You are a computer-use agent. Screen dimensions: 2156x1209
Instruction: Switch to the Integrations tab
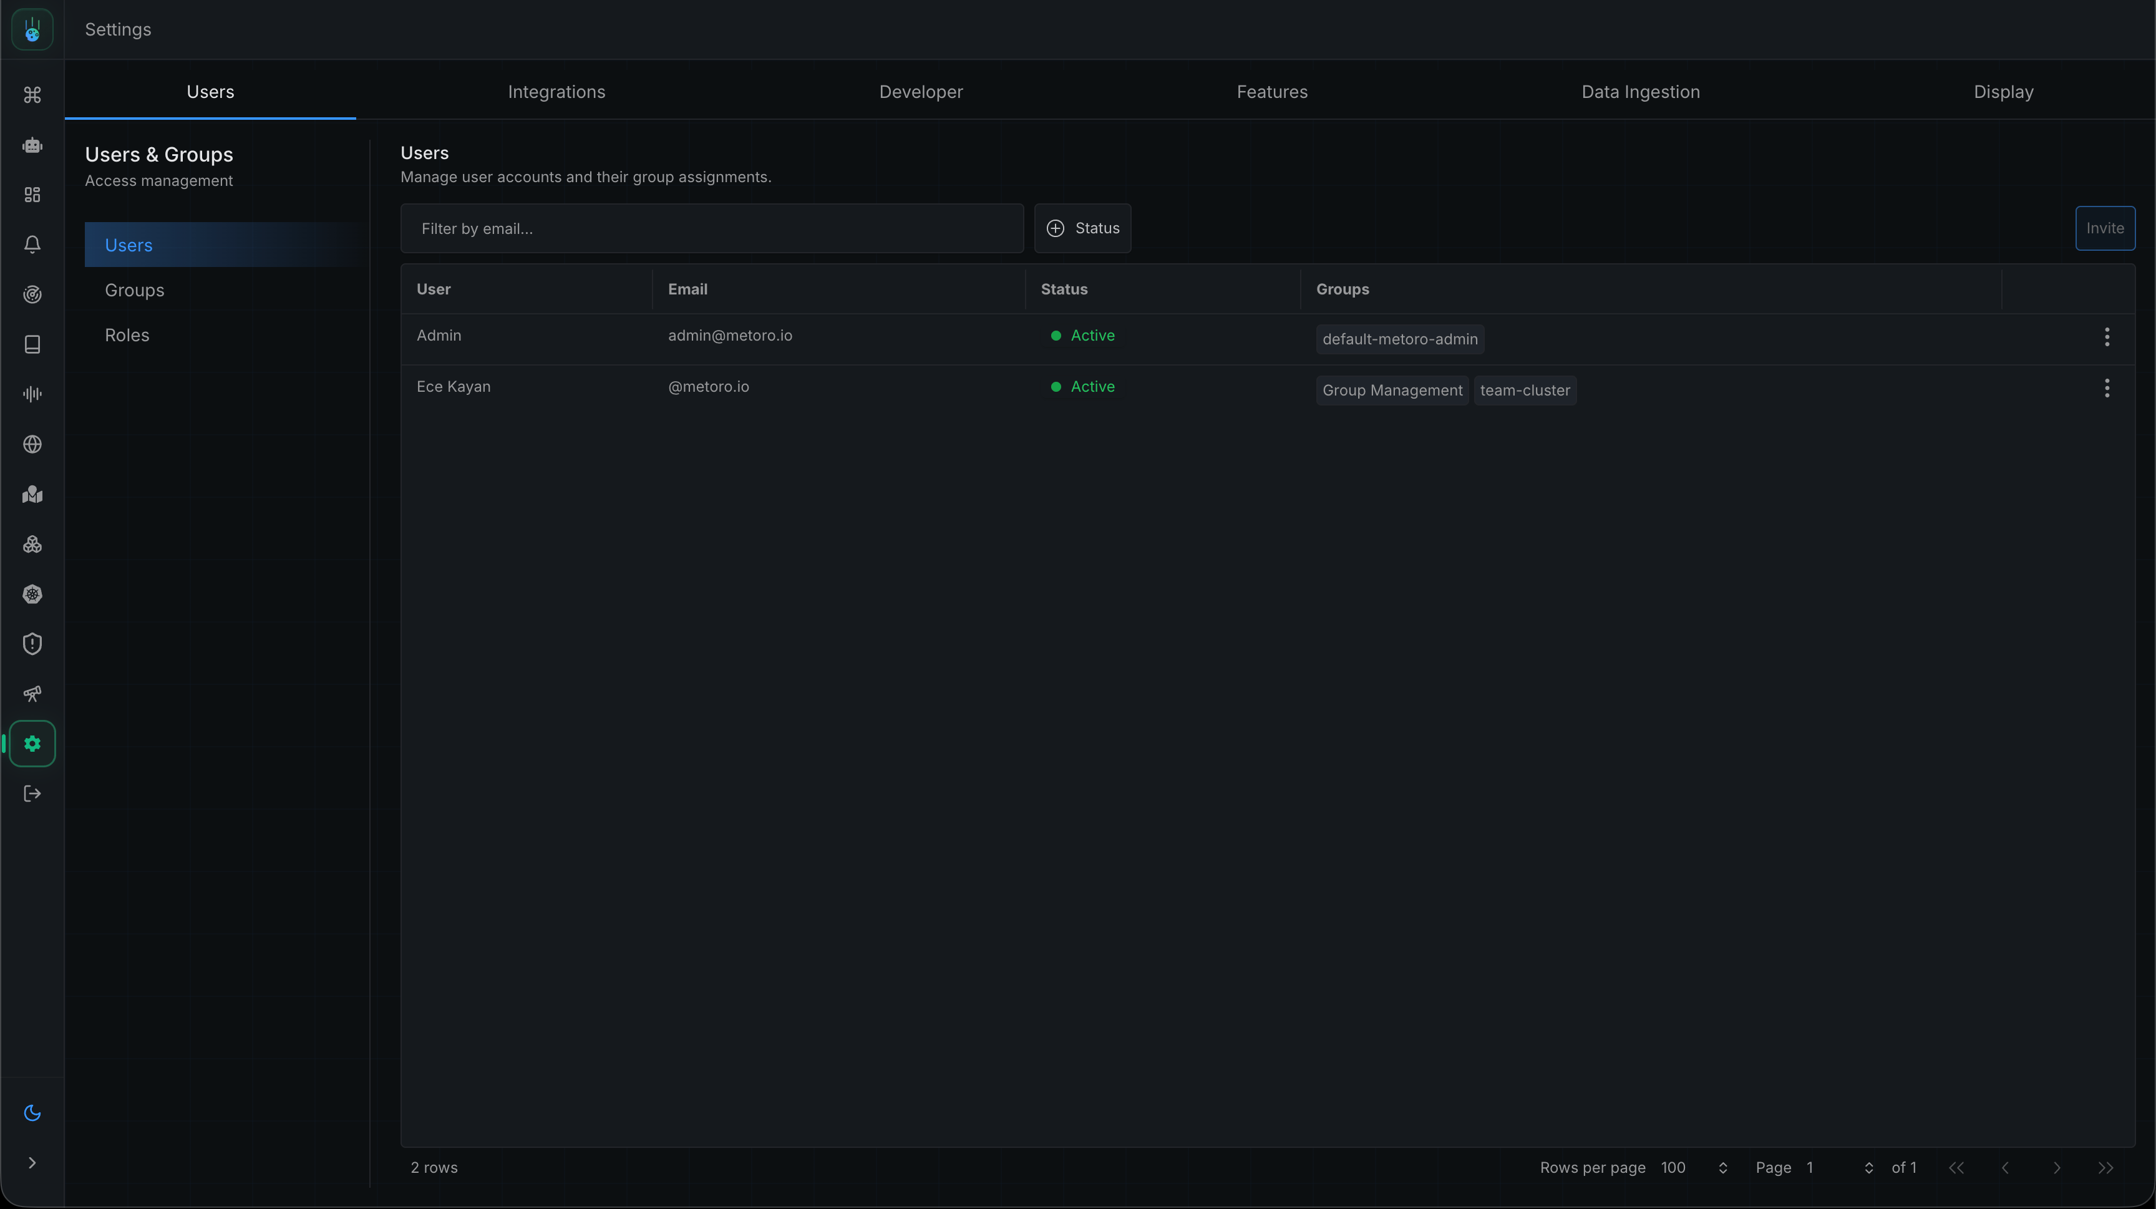556,92
